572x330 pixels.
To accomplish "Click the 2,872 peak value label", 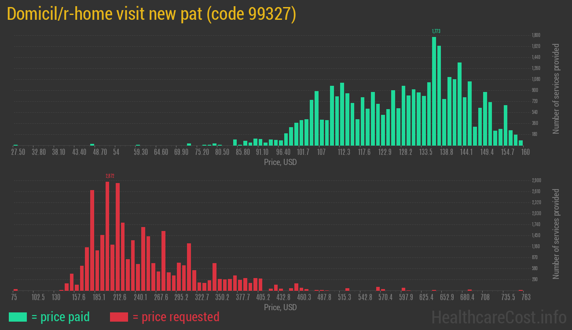I will pyautogui.click(x=110, y=176).
